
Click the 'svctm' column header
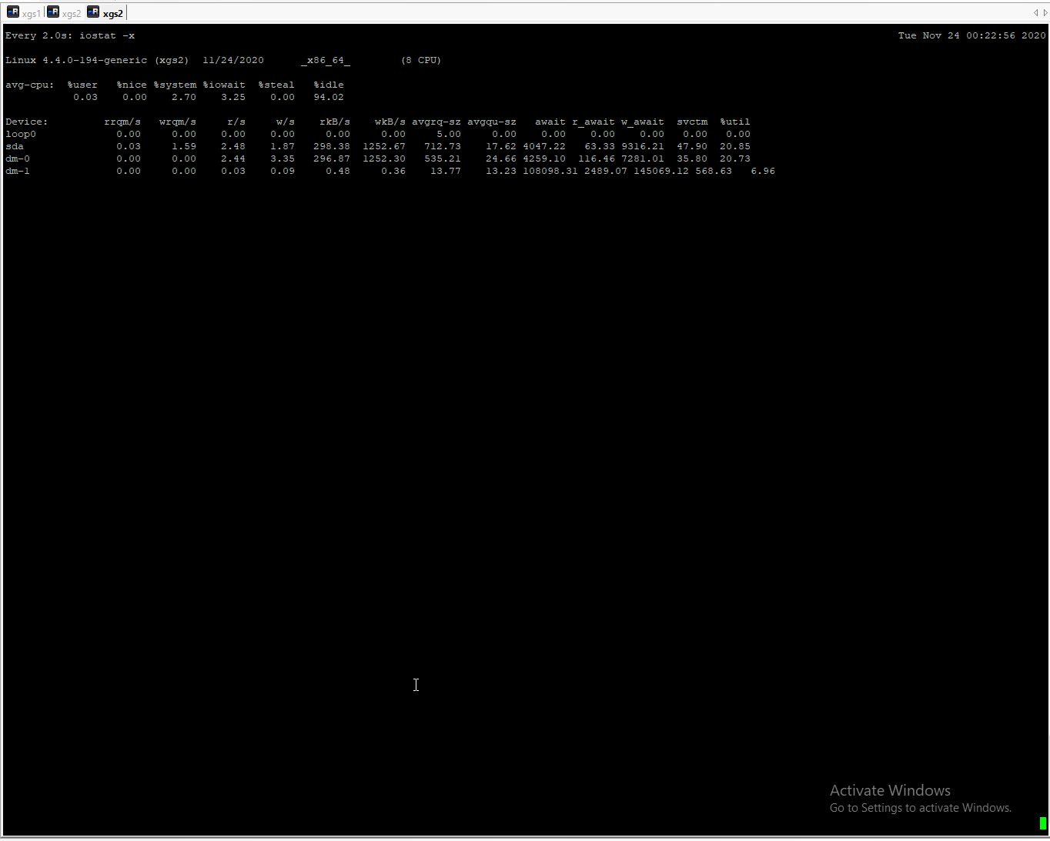pos(692,122)
